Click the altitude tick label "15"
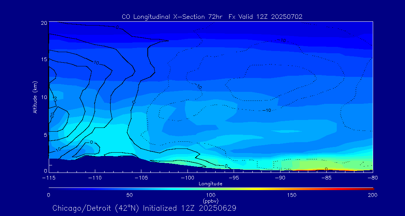This screenshot has width=405, height=216. (44, 59)
